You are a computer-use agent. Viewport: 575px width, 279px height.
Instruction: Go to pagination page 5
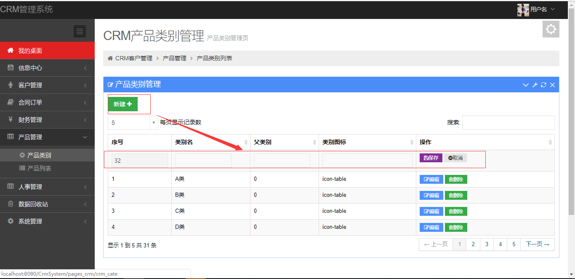pyautogui.click(x=514, y=244)
